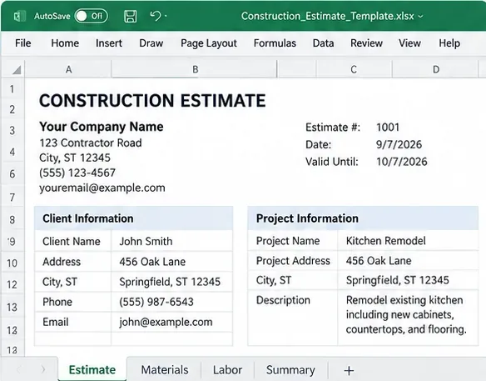Screen dimensions: 486x381
Task: Select the Kitchen Remodel project name cell
Action: pos(408,241)
